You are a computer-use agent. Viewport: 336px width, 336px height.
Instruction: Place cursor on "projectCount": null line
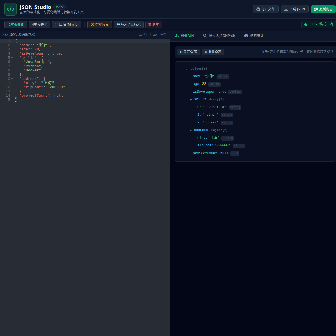(92, 95)
